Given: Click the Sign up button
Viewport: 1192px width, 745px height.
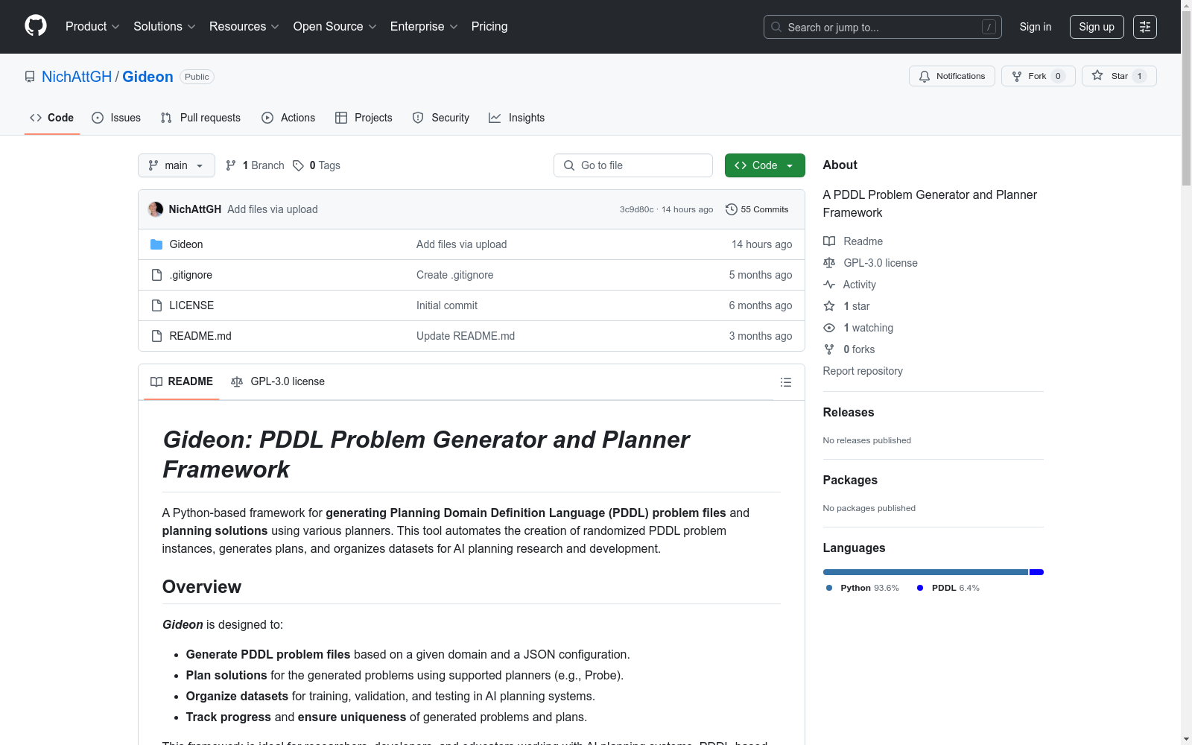Looking at the screenshot, I should click(x=1097, y=27).
